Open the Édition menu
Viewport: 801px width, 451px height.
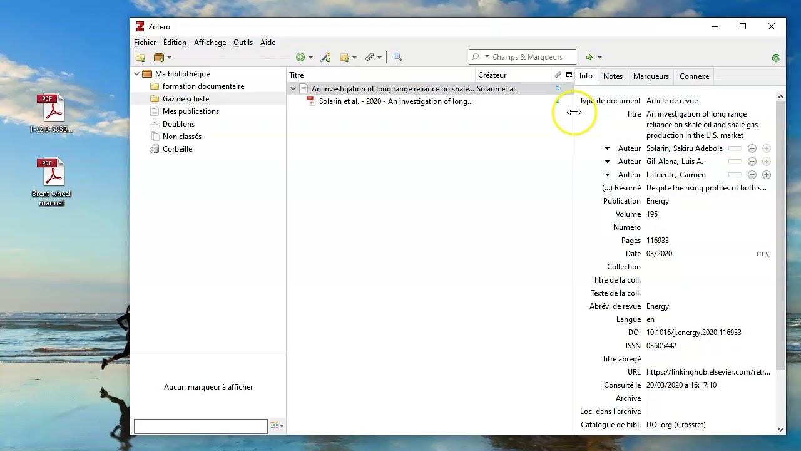click(x=175, y=43)
